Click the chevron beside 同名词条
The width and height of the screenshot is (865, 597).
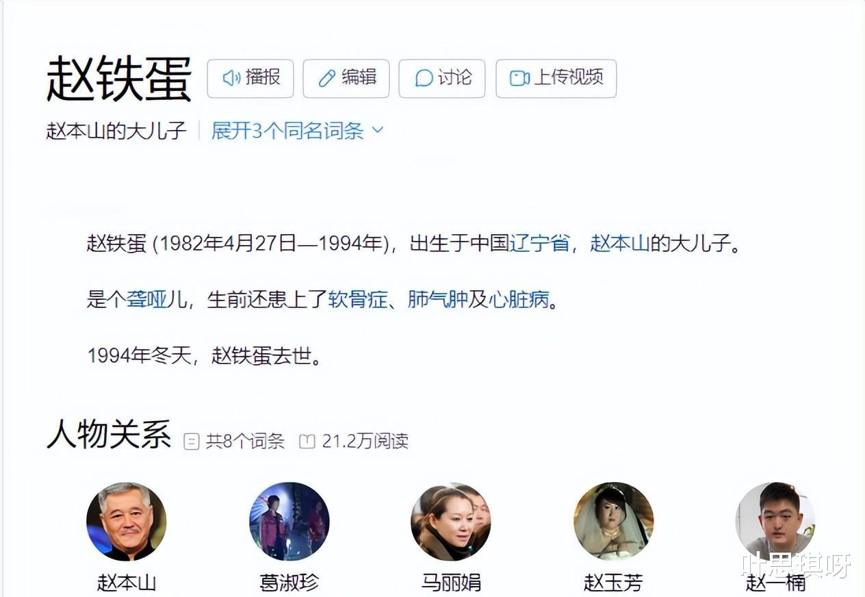[x=378, y=130]
